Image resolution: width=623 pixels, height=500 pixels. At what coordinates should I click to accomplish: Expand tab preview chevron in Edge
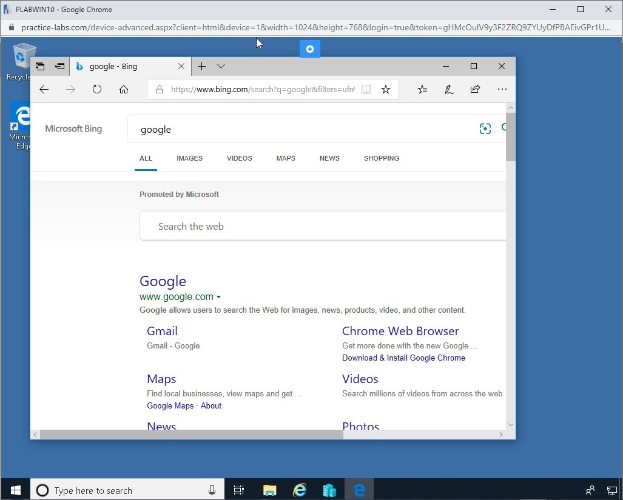pos(221,66)
